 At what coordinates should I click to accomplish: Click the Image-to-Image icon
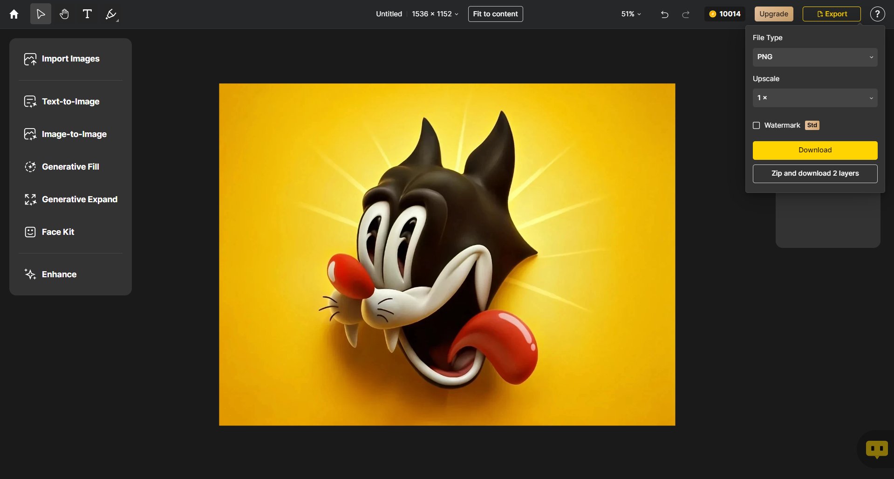click(30, 134)
